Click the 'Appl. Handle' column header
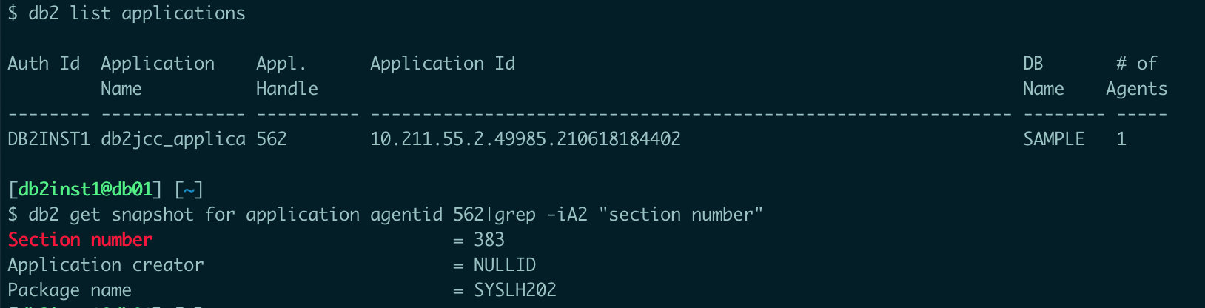The height and width of the screenshot is (308, 1205). (x=287, y=76)
